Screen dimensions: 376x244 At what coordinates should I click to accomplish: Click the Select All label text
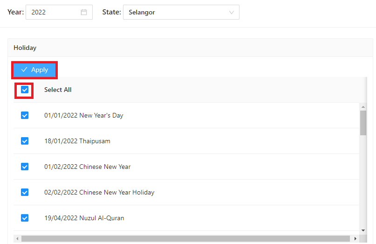58,90
